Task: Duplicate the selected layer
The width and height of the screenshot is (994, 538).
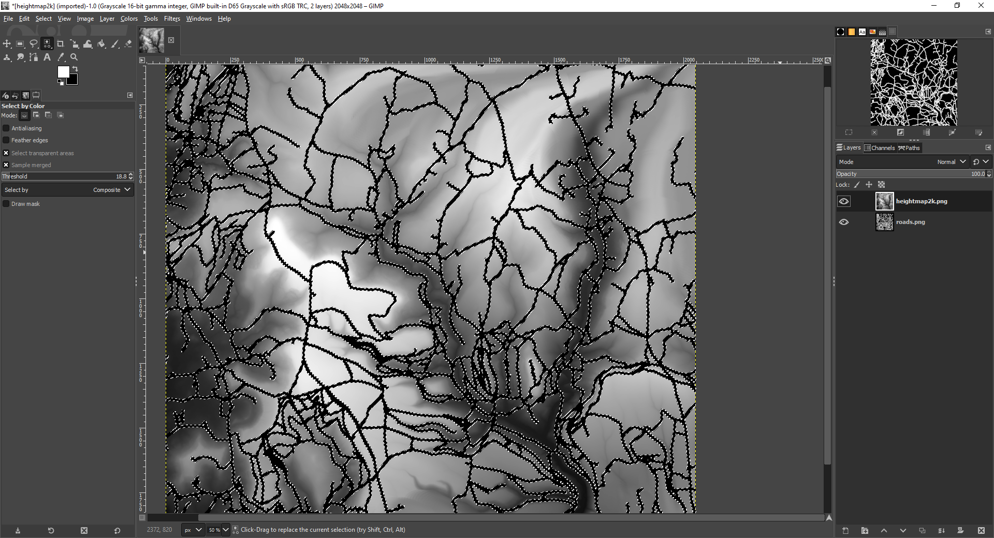Action: tap(922, 530)
